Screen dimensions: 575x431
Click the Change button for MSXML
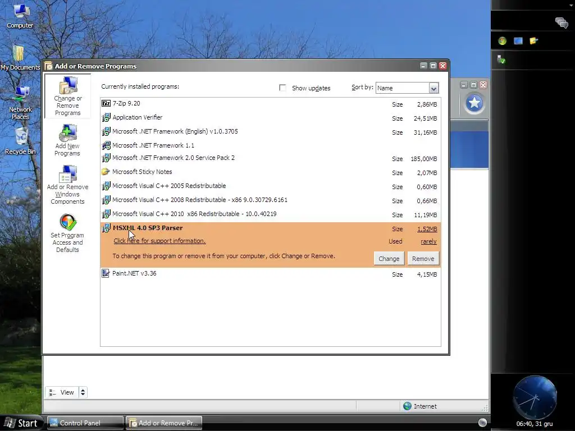coord(389,259)
